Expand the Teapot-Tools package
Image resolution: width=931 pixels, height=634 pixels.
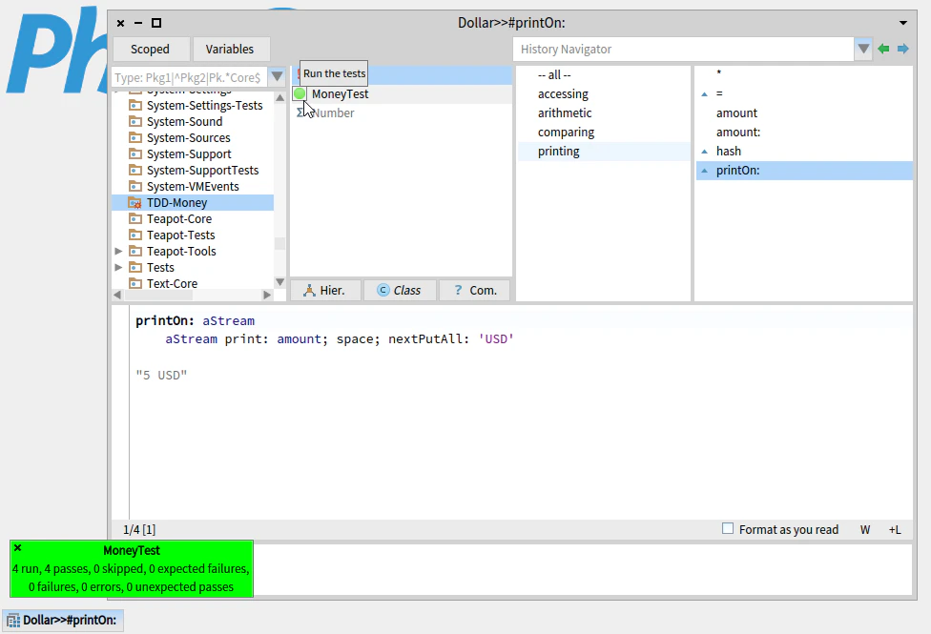click(118, 251)
